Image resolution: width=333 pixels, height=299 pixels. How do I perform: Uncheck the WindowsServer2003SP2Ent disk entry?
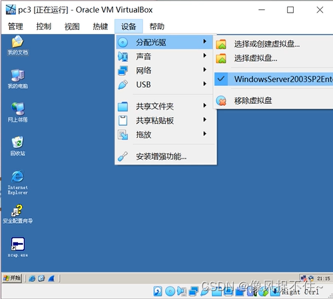pos(274,79)
